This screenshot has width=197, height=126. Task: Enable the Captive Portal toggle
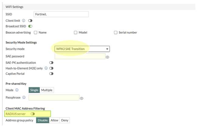pyautogui.click(x=51, y=74)
